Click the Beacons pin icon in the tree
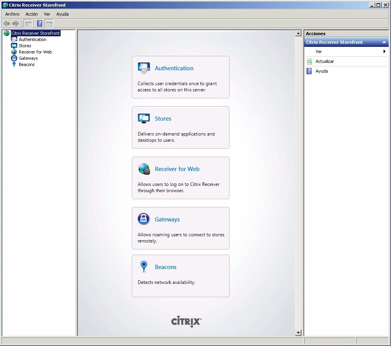This screenshot has width=391, height=346. tap(14, 64)
